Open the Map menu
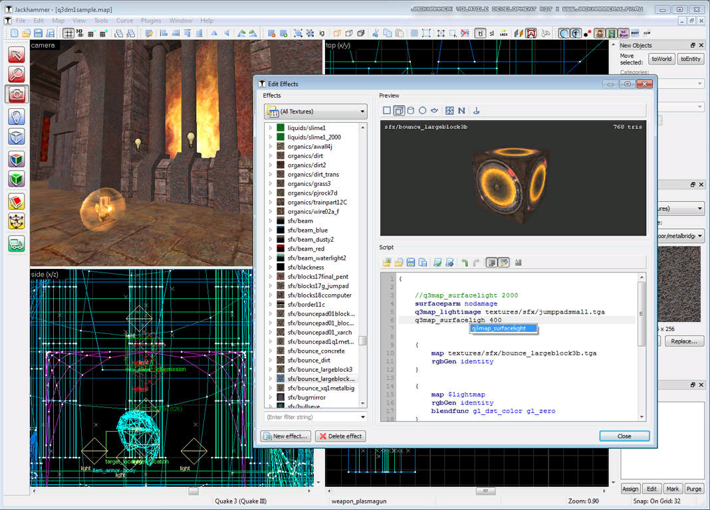The height and width of the screenshot is (510, 710). click(58, 21)
